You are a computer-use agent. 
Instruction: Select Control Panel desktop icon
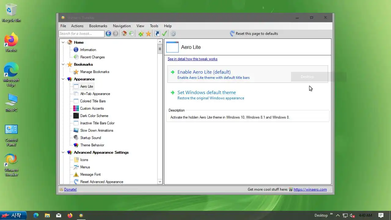coord(11,135)
